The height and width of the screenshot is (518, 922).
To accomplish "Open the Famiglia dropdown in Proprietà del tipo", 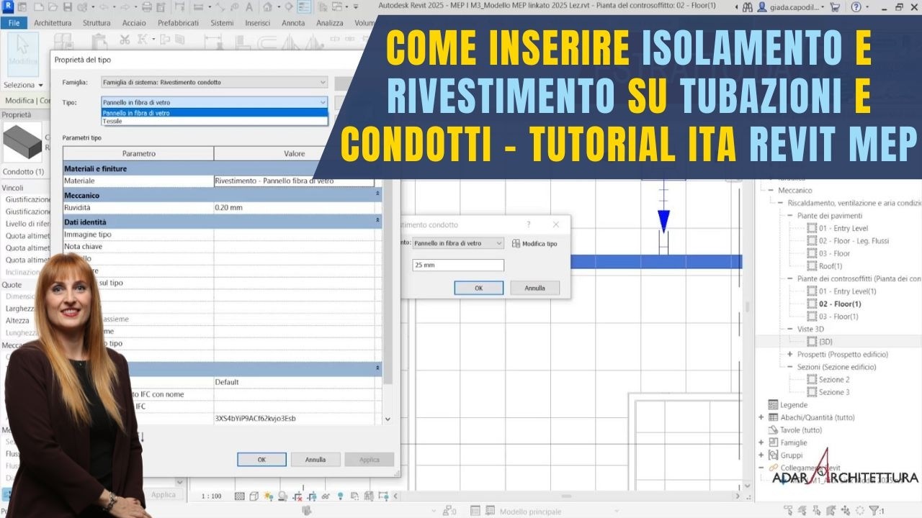I will (x=214, y=82).
